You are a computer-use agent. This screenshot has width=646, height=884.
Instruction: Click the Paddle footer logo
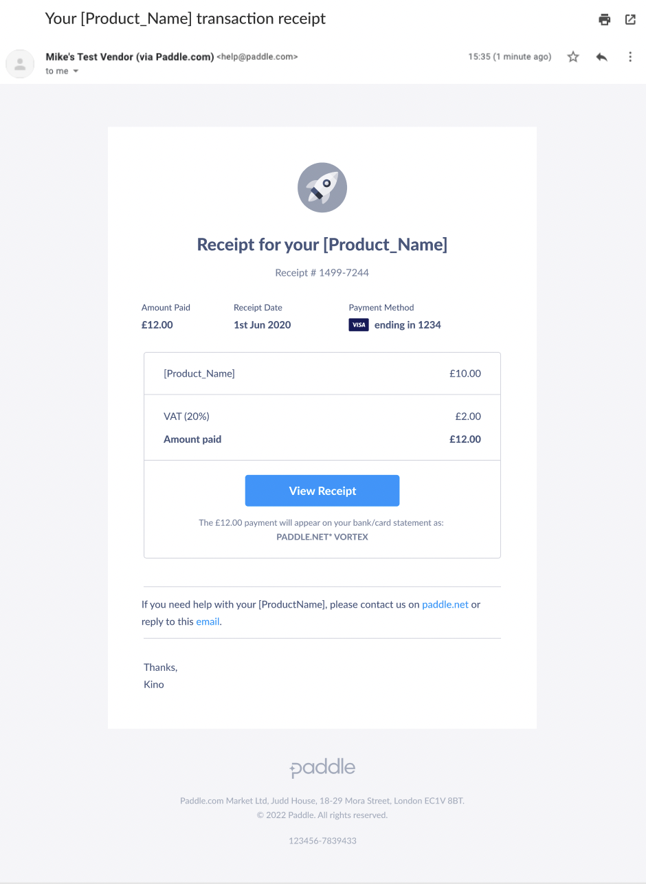[x=322, y=768]
